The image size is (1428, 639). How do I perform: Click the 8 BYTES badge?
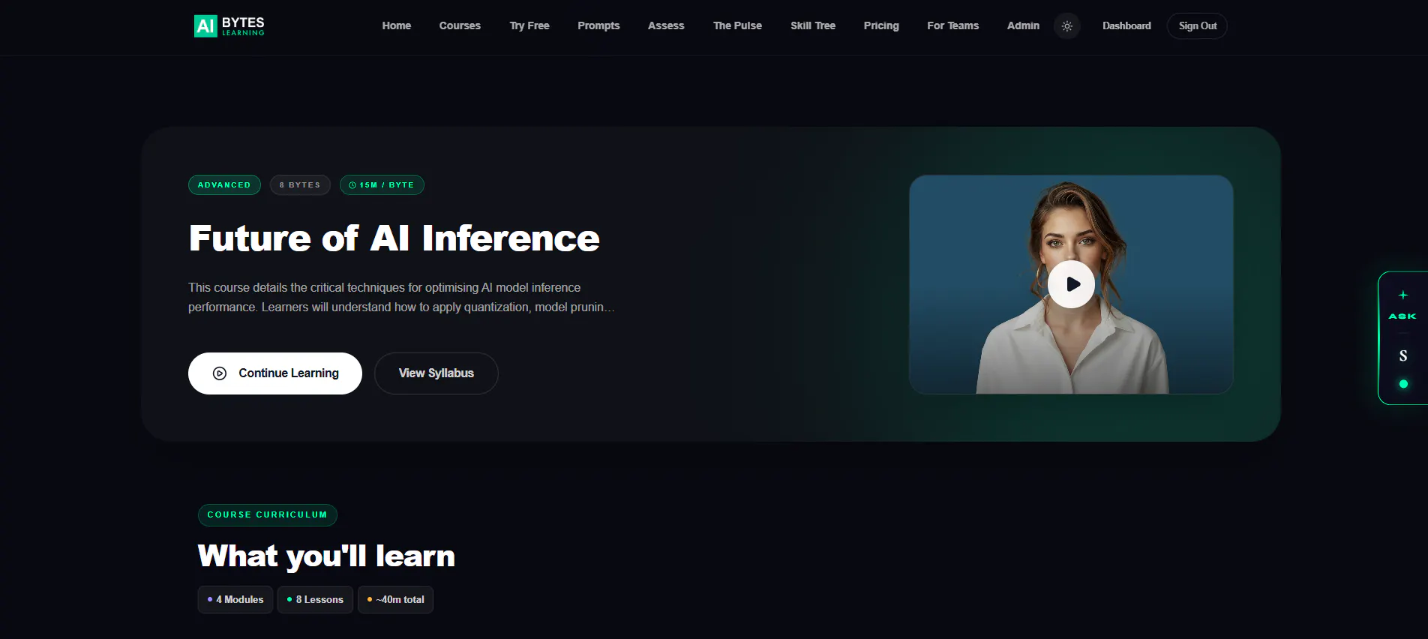coord(300,185)
